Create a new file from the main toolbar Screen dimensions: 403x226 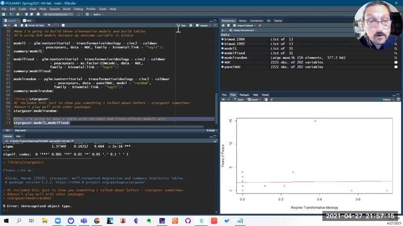(x=4, y=14)
